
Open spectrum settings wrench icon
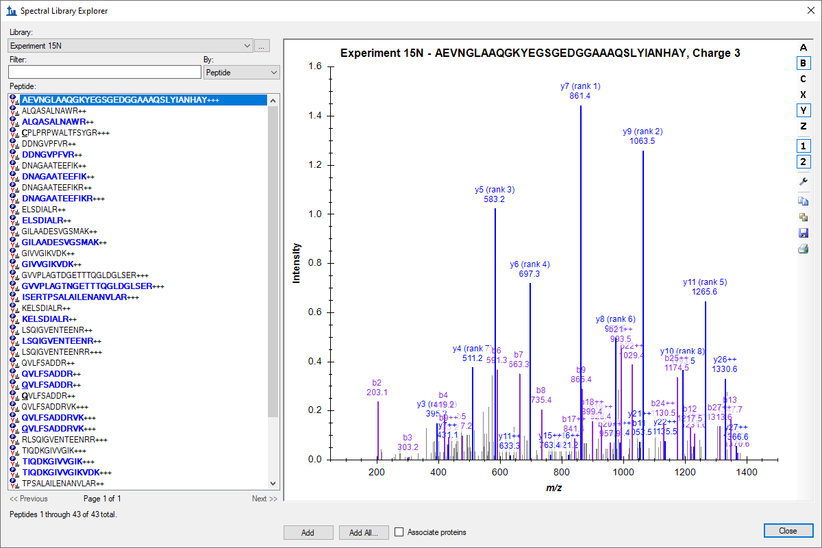[x=803, y=182]
